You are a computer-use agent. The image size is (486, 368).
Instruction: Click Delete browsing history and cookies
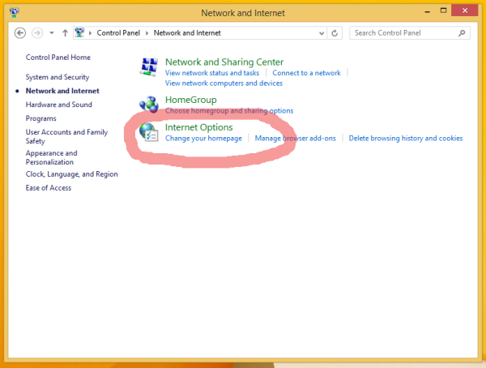pyautogui.click(x=406, y=139)
